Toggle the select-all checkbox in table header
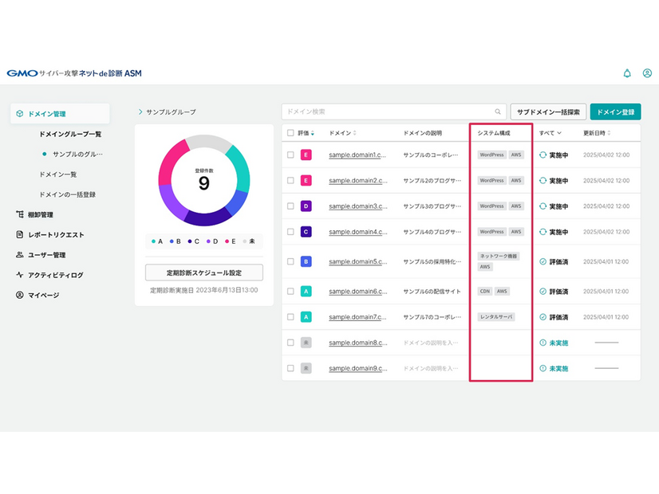This screenshot has width=659, height=494. point(290,133)
